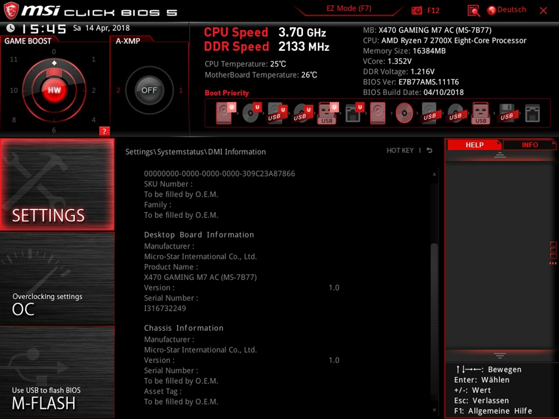Select the legacy USB key boot device

pos(481,113)
